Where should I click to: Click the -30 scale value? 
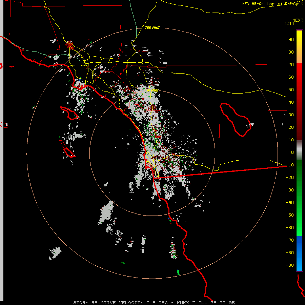click(x=290, y=190)
